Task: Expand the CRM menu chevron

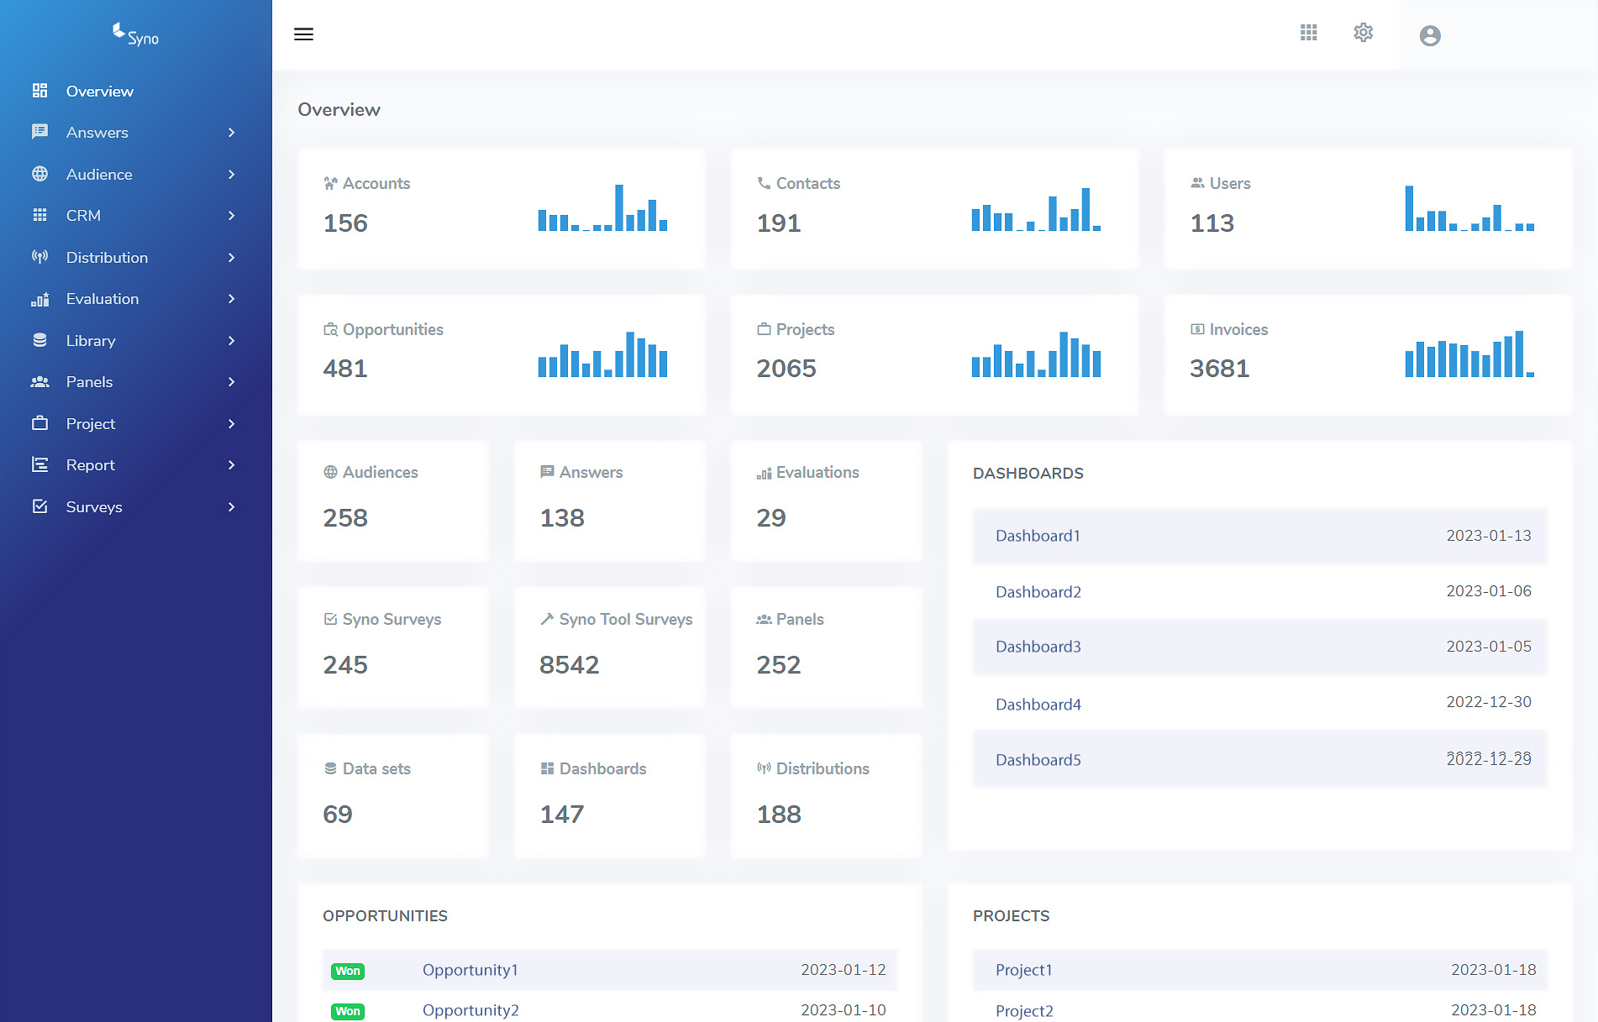Action: click(231, 216)
